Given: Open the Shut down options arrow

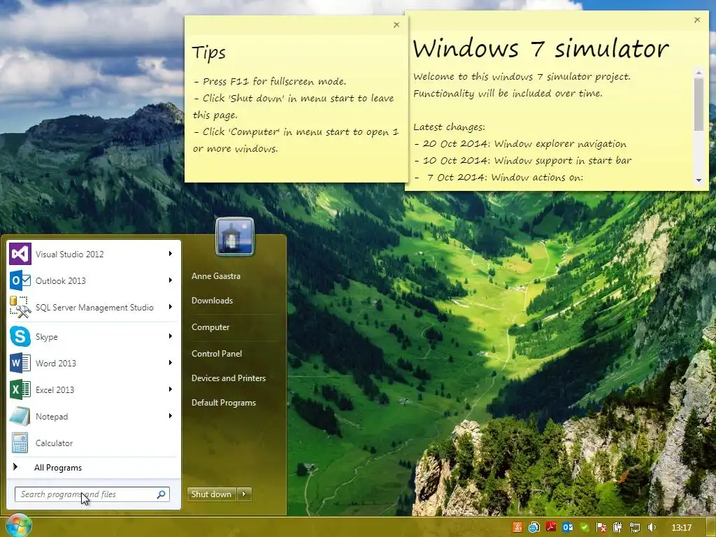Looking at the screenshot, I should (x=245, y=494).
